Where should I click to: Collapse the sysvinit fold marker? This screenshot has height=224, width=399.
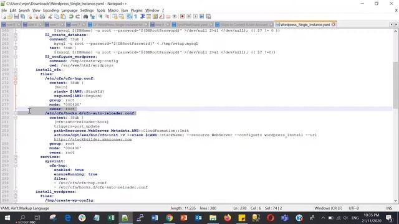tap(16, 161)
